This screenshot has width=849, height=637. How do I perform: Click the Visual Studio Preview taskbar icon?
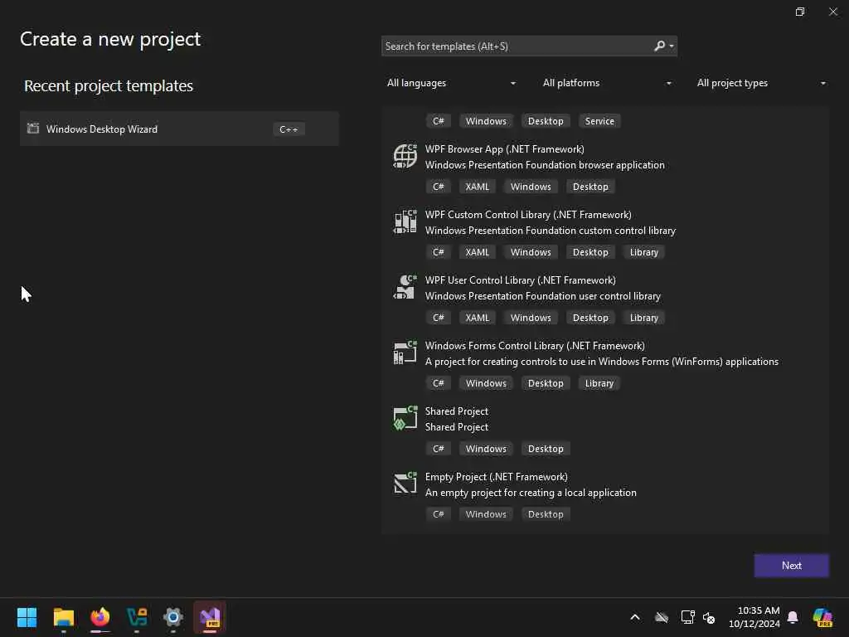click(210, 617)
